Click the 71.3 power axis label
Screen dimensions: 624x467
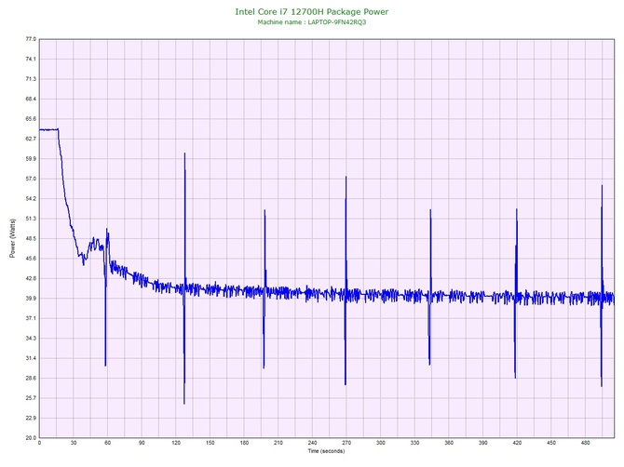point(31,79)
